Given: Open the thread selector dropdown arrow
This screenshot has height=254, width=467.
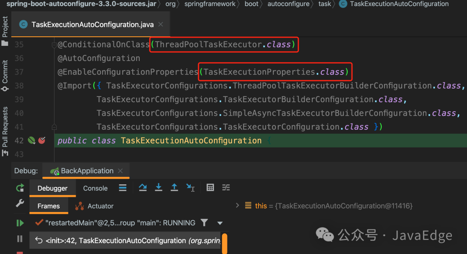Looking at the screenshot, I should [x=220, y=223].
